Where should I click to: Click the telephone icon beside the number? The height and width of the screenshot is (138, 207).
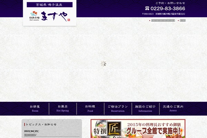coord(147,8)
